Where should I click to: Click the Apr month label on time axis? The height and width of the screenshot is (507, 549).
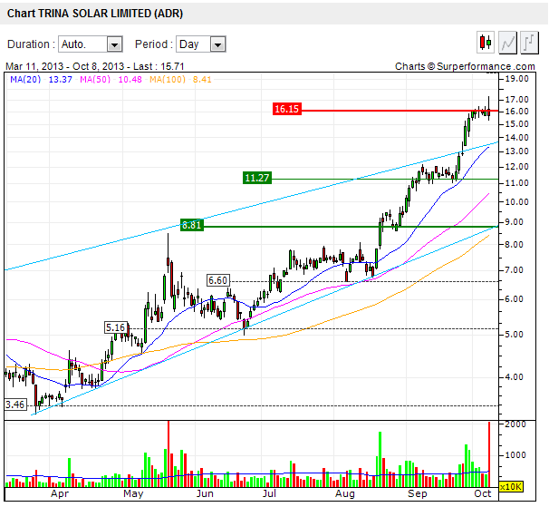point(60,494)
